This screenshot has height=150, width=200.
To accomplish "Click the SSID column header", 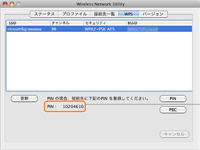I will pyautogui.click(x=28, y=23).
